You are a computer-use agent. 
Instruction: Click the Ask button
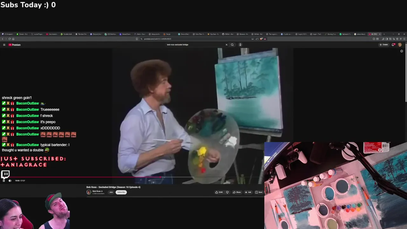click(248, 192)
